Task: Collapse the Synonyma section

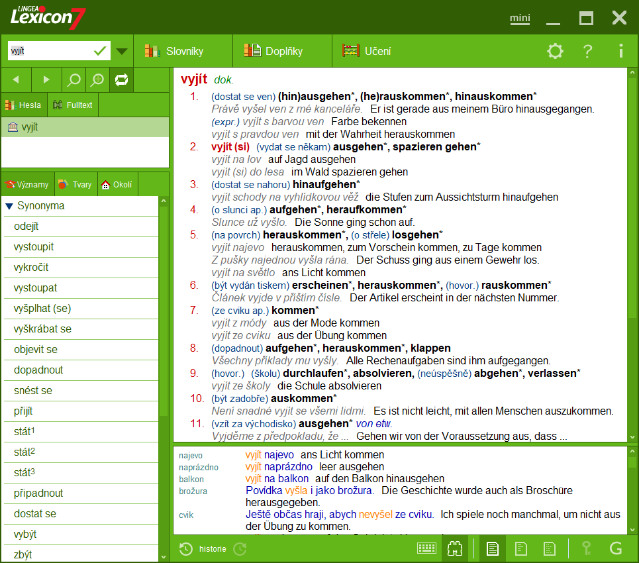Action: click(x=9, y=206)
